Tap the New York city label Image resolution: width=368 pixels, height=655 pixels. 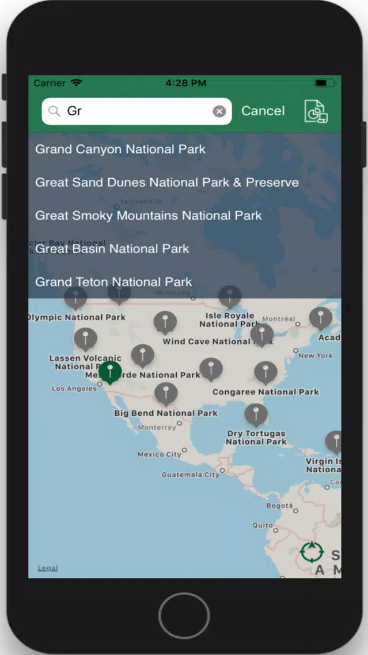point(316,356)
